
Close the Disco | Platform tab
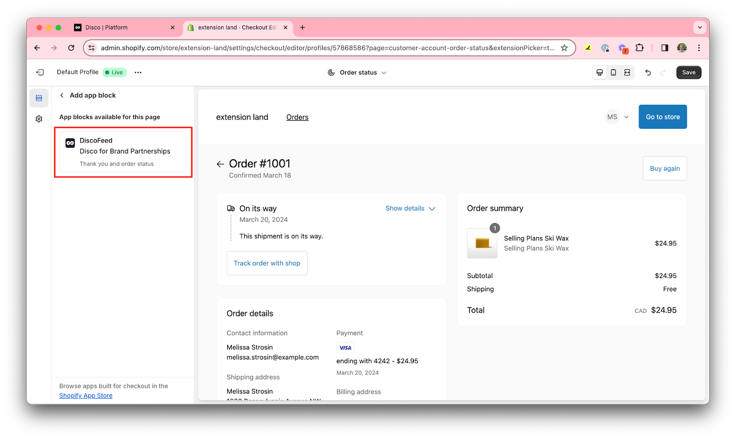172,28
